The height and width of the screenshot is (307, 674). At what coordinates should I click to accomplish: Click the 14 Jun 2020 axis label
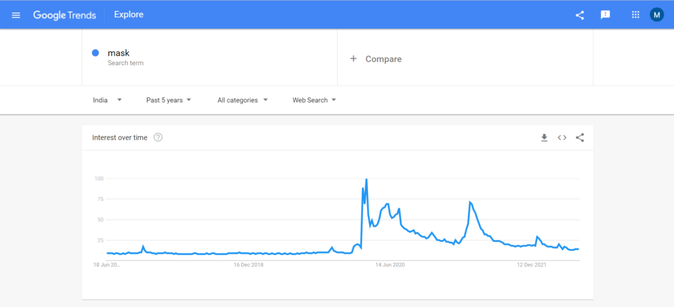coord(390,265)
